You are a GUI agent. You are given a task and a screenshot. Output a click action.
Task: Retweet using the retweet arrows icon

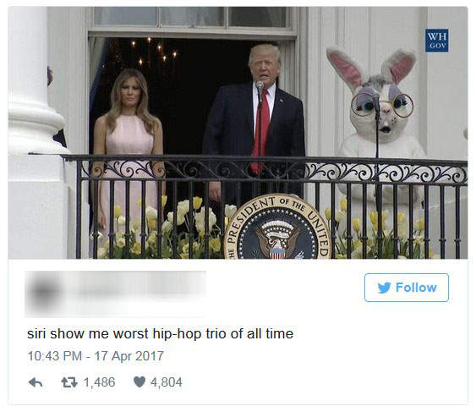[x=69, y=382]
